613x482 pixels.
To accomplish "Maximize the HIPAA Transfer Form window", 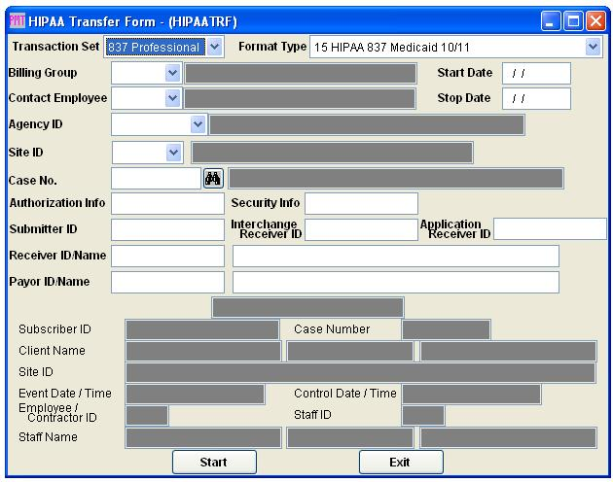I will [x=573, y=20].
